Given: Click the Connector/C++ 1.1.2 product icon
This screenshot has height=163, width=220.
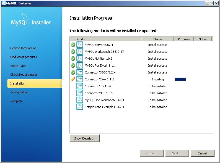Looking at the screenshot, I should 79,79.
